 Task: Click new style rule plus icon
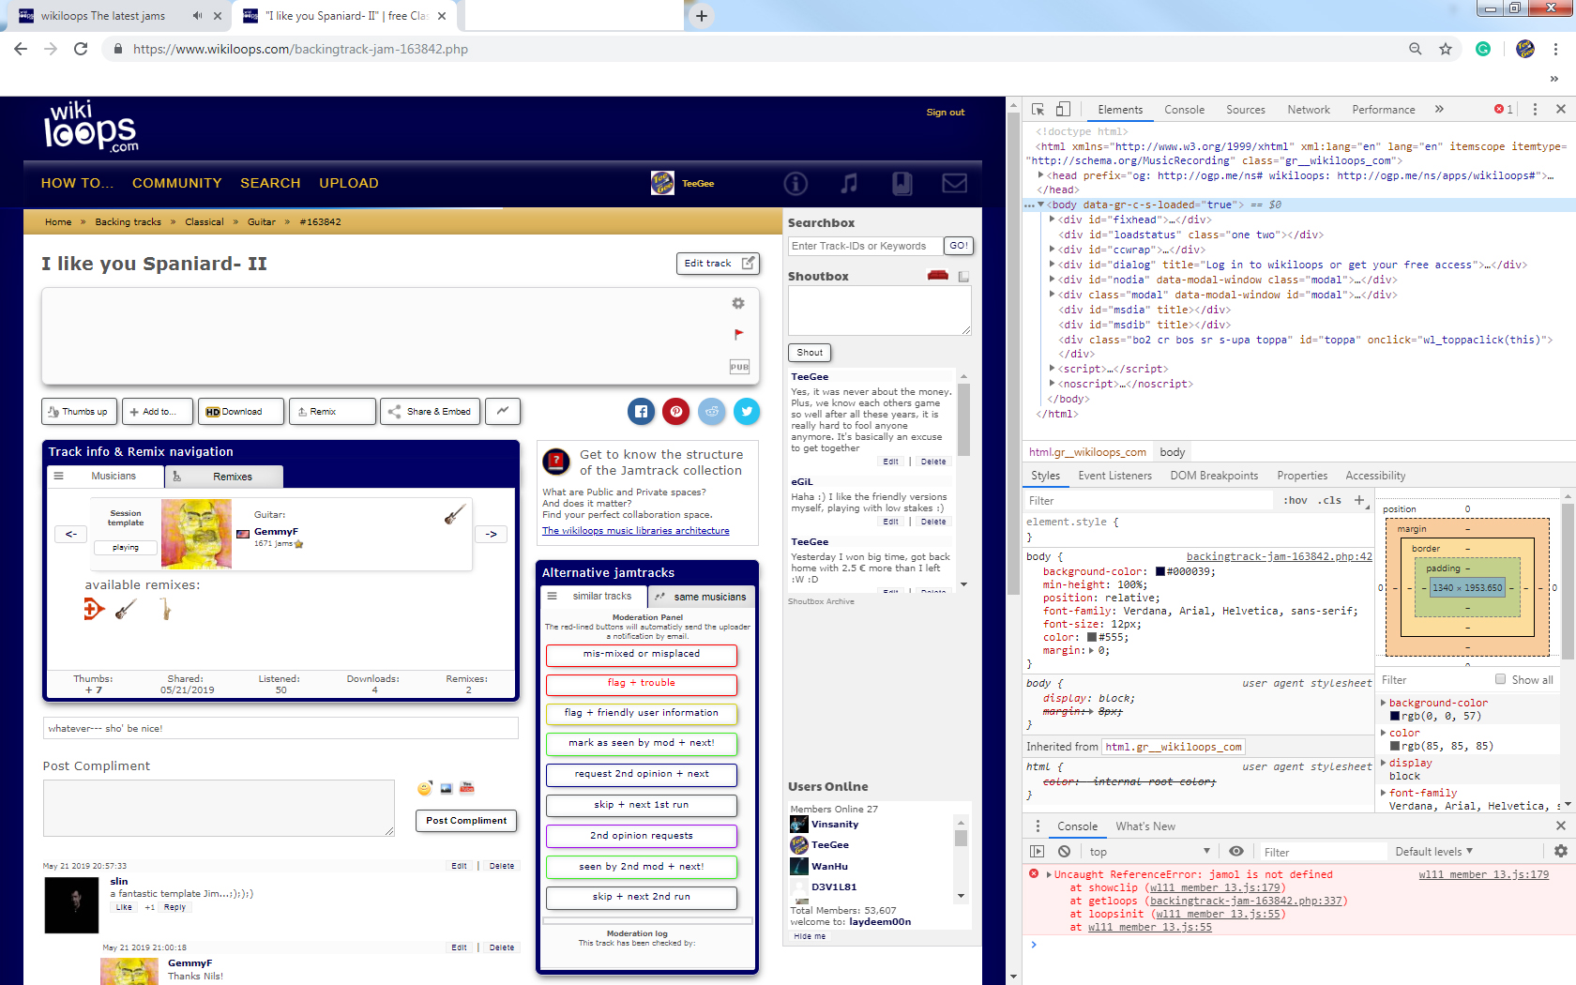(x=1359, y=500)
